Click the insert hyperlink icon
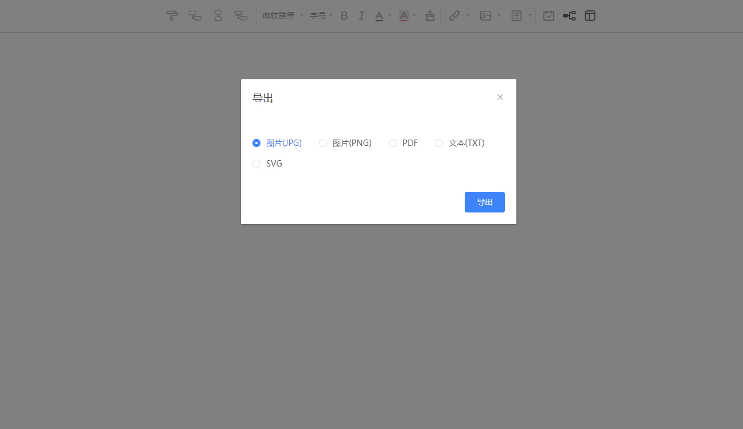The image size is (743, 429). point(454,16)
